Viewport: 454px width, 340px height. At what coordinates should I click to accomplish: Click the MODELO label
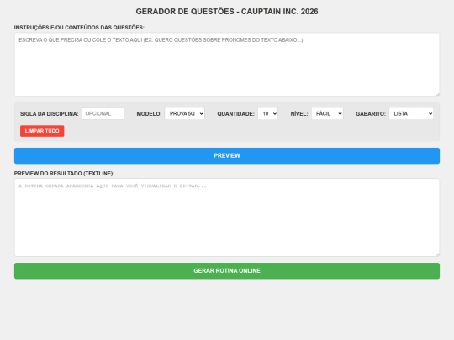pos(149,114)
